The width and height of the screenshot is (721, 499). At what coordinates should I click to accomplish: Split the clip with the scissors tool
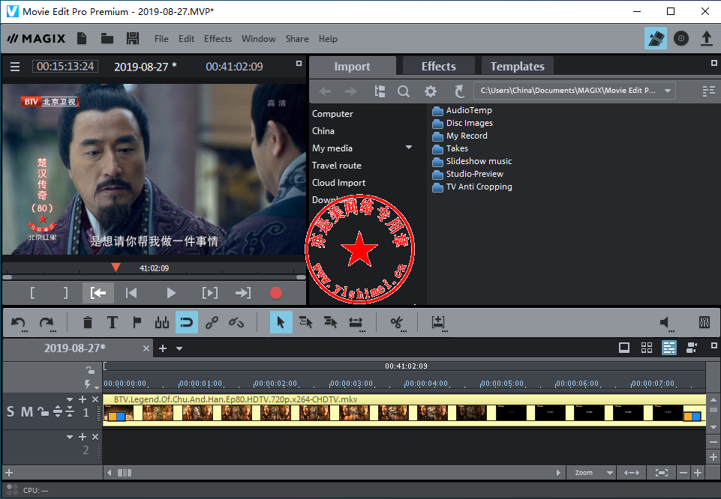click(398, 323)
